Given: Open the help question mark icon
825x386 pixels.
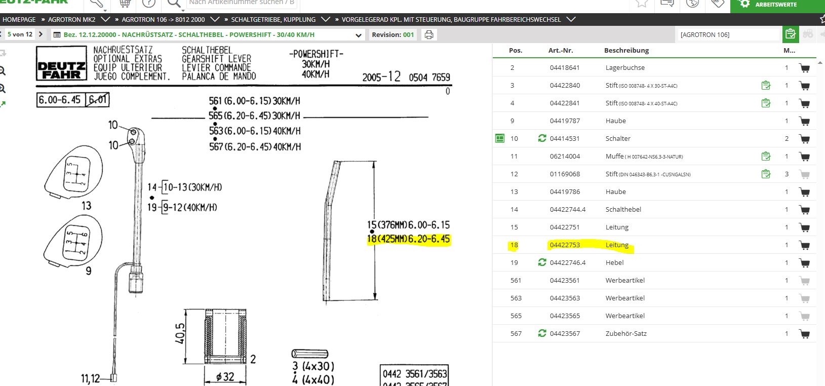Looking at the screenshot, I should (x=148, y=4).
